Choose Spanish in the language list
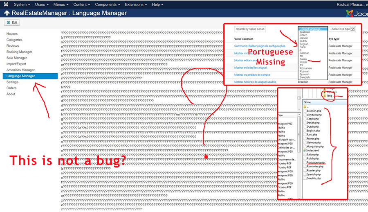Viewport: 368px width, 212px height. click(304, 74)
